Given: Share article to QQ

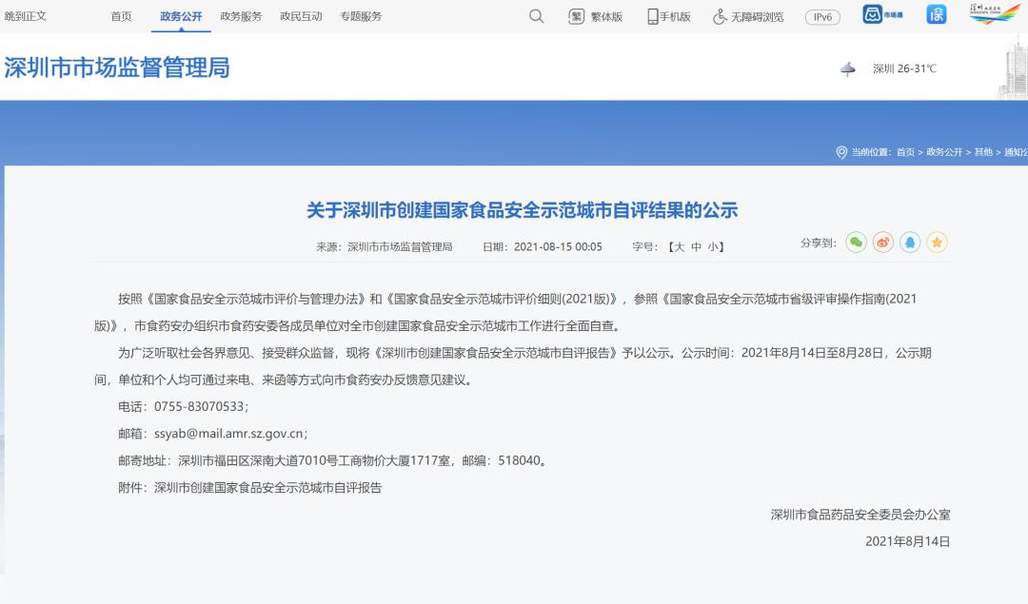Looking at the screenshot, I should [x=910, y=243].
